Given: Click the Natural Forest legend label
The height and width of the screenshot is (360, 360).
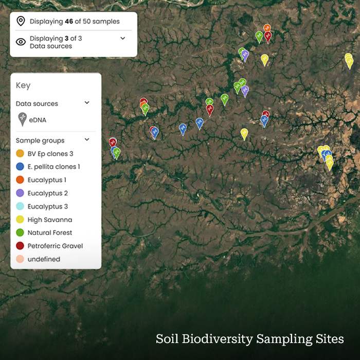Looking at the screenshot, I should (50, 233).
